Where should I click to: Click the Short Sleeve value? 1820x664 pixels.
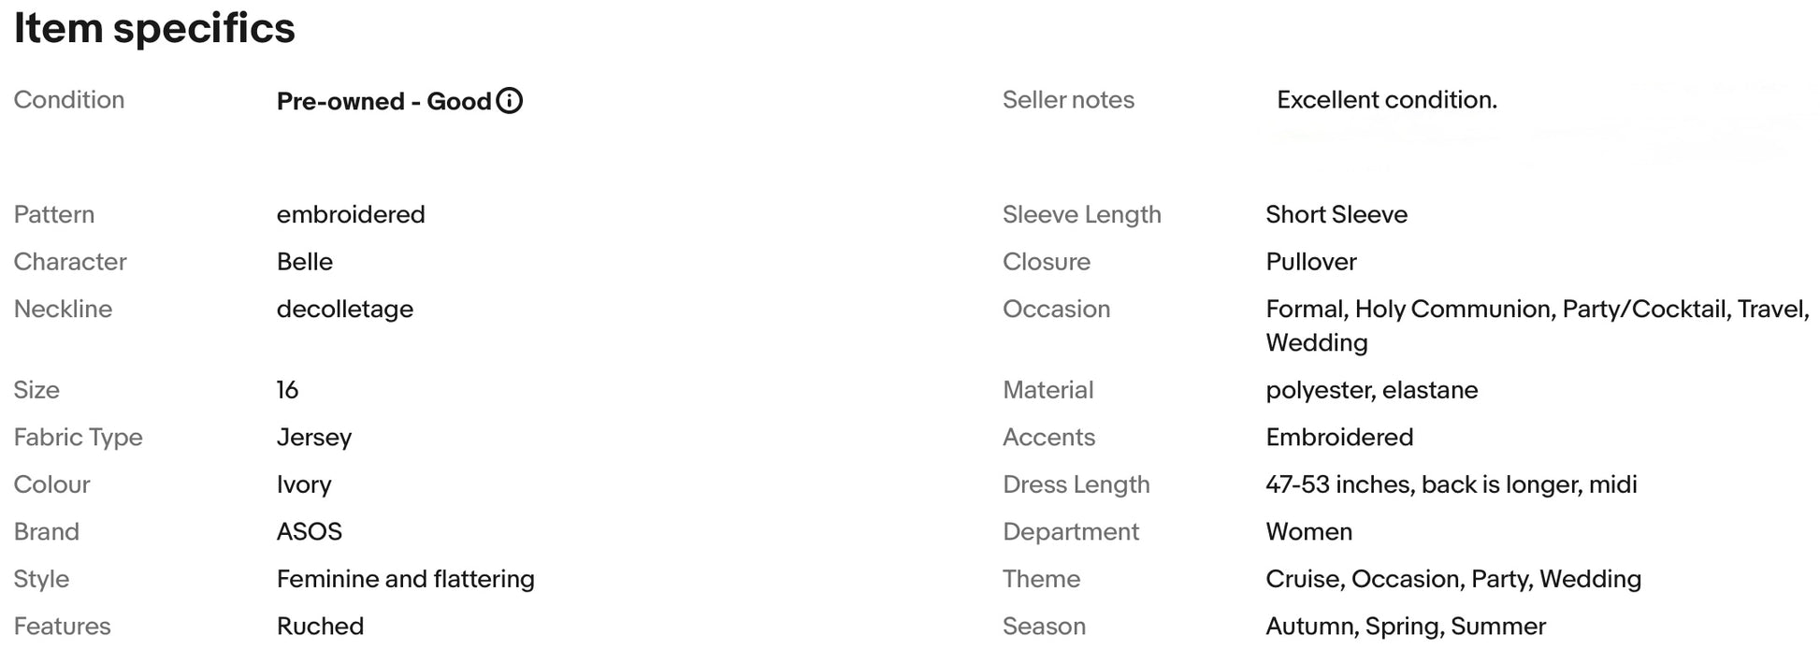point(1336,214)
